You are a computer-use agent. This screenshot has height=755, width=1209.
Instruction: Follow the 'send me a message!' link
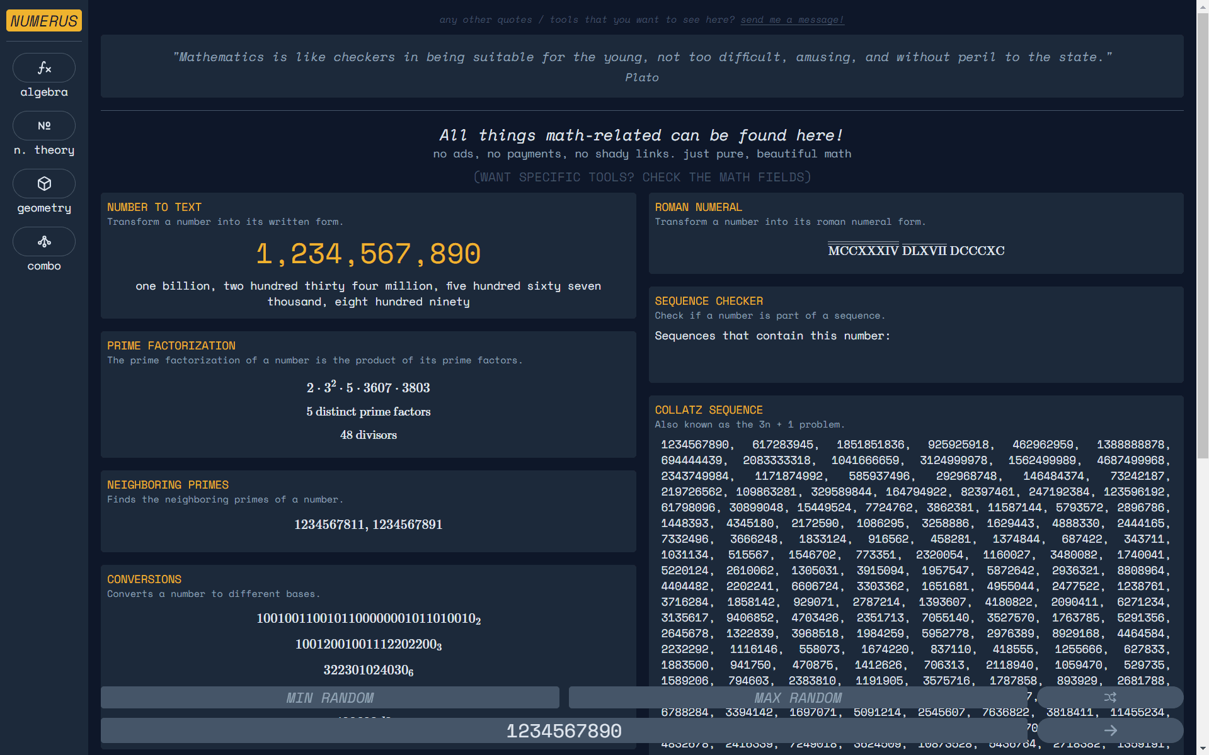pos(792,20)
